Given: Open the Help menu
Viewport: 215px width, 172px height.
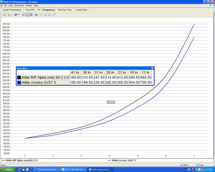Looking at the screenshot, I should click(36, 6).
